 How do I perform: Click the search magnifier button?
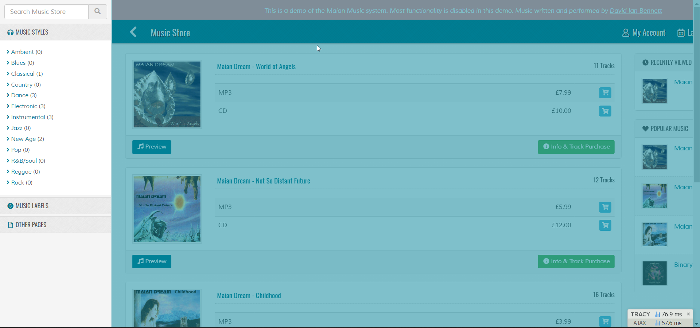tap(97, 12)
